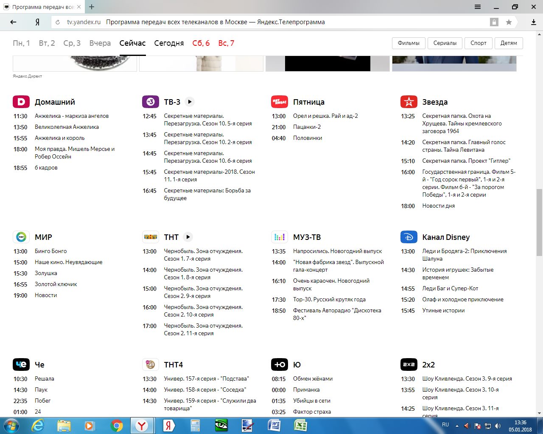Open Пацанки-2 program on Пятница
Viewport: 543px width, 434px height.
[307, 127]
